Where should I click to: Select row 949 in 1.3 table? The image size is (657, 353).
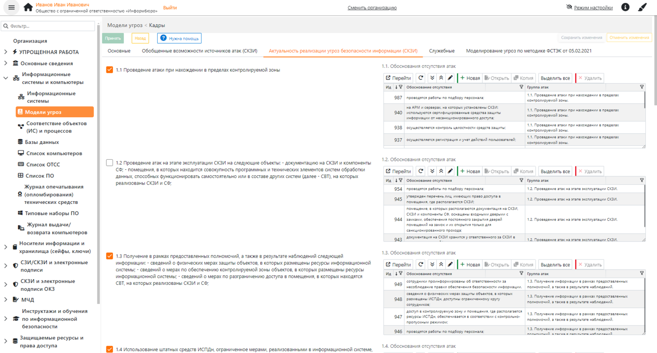(x=514, y=283)
